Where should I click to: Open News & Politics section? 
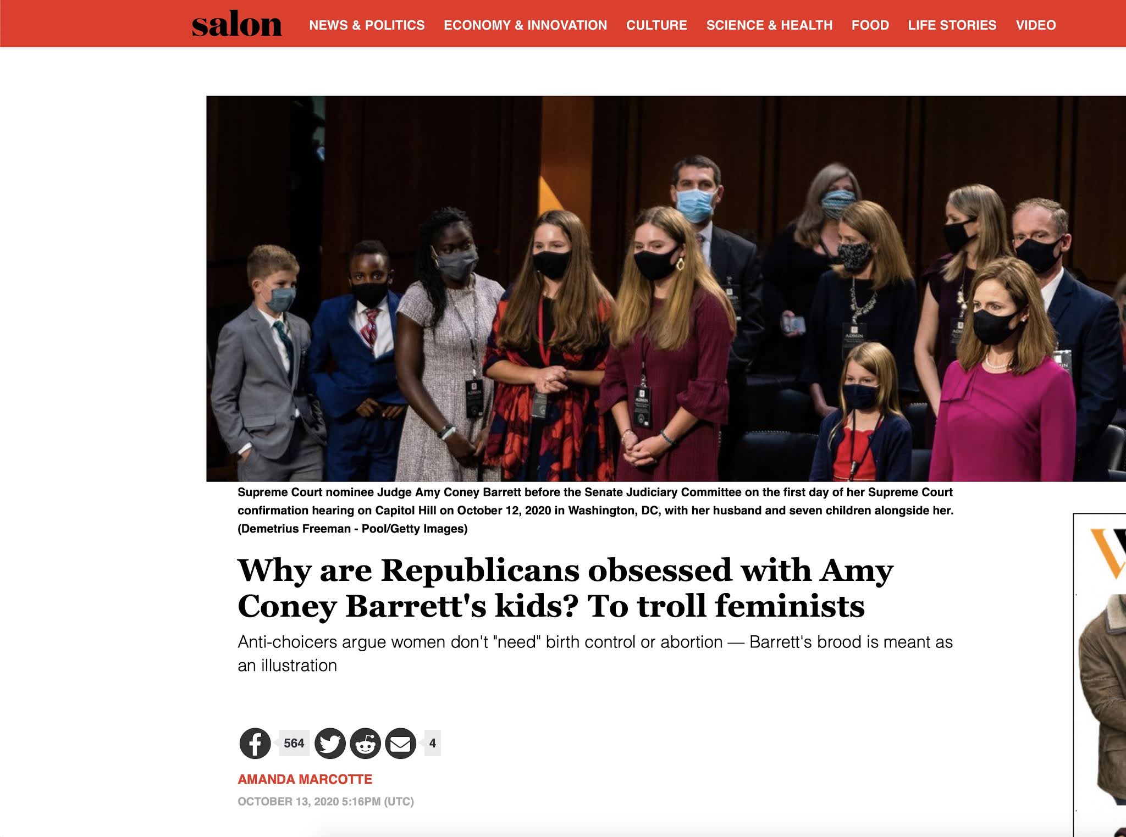tap(367, 25)
